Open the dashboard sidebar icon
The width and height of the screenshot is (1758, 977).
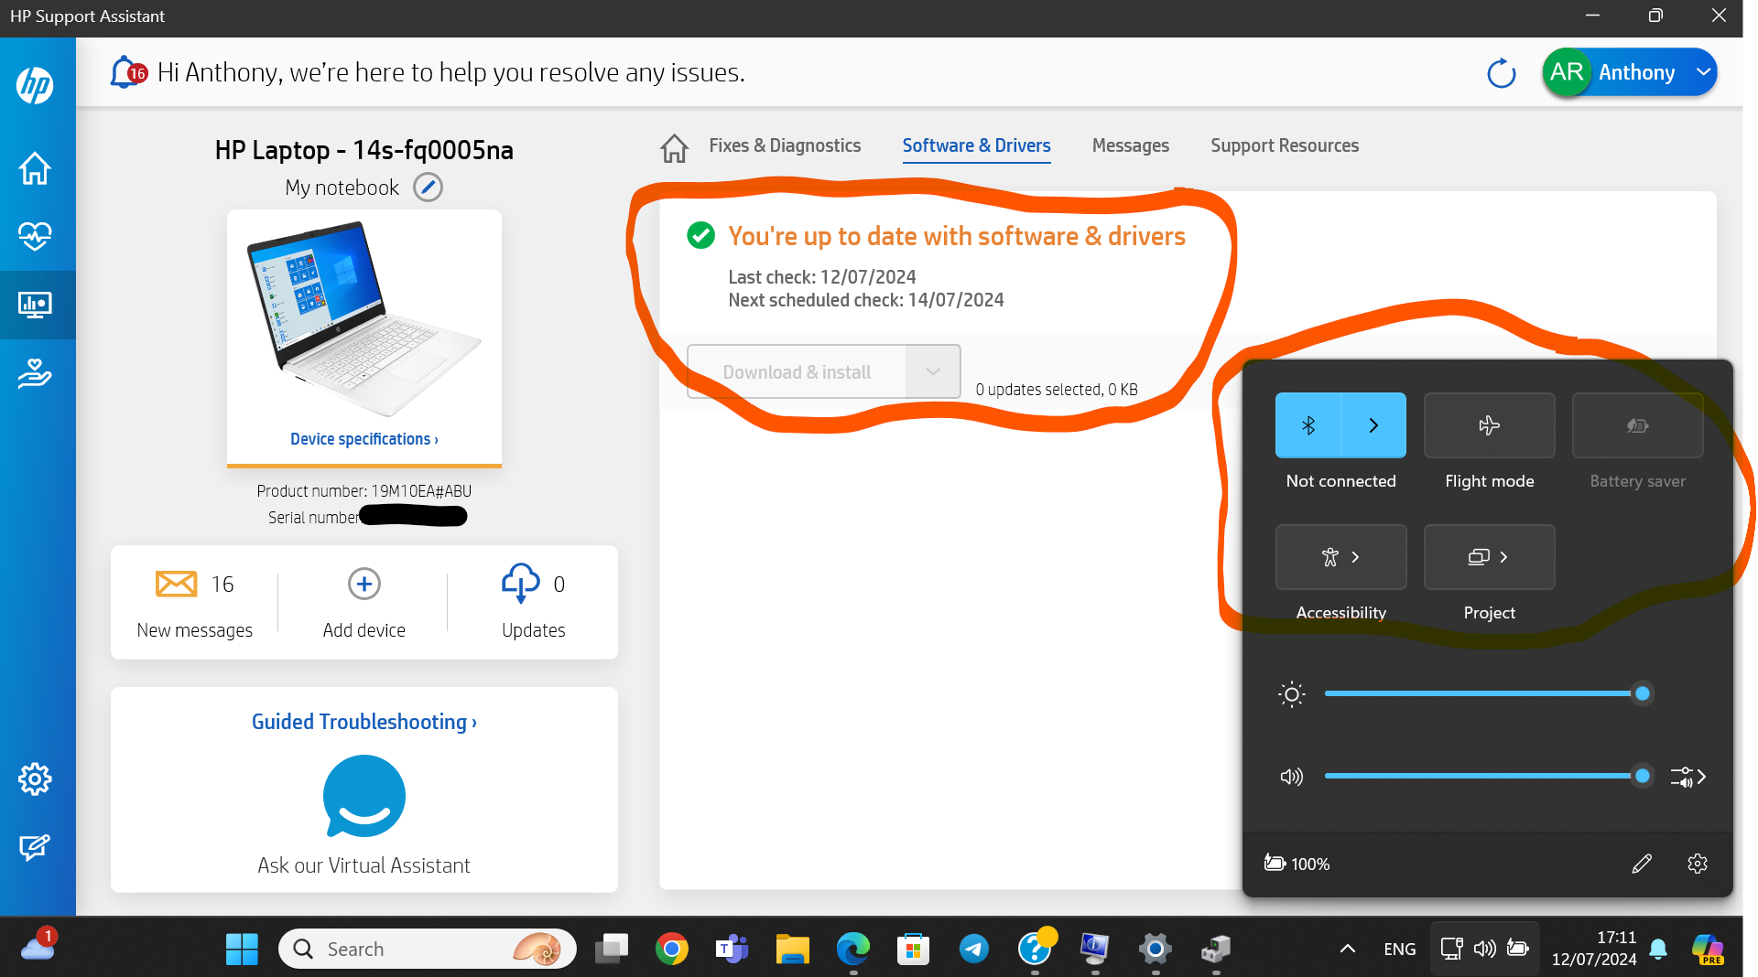click(35, 305)
